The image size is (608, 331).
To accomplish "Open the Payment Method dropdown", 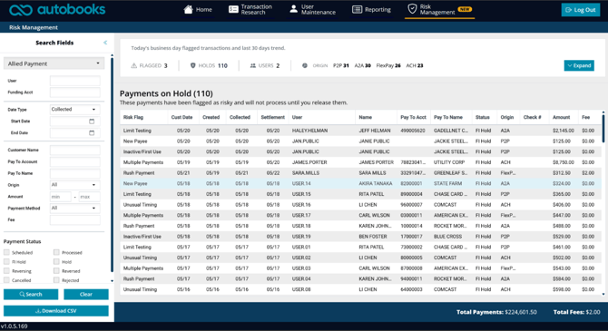I will tap(74, 209).
